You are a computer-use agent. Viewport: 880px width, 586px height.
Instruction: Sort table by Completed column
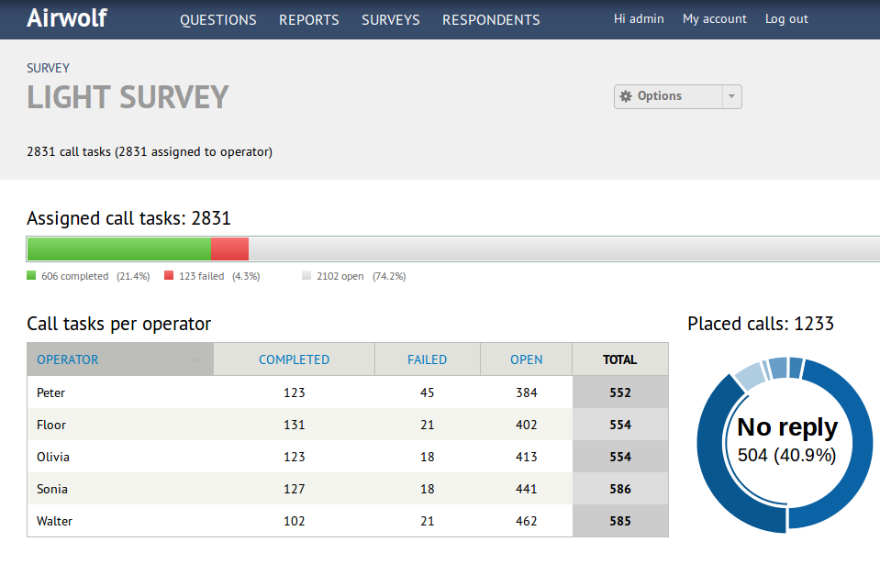(294, 359)
